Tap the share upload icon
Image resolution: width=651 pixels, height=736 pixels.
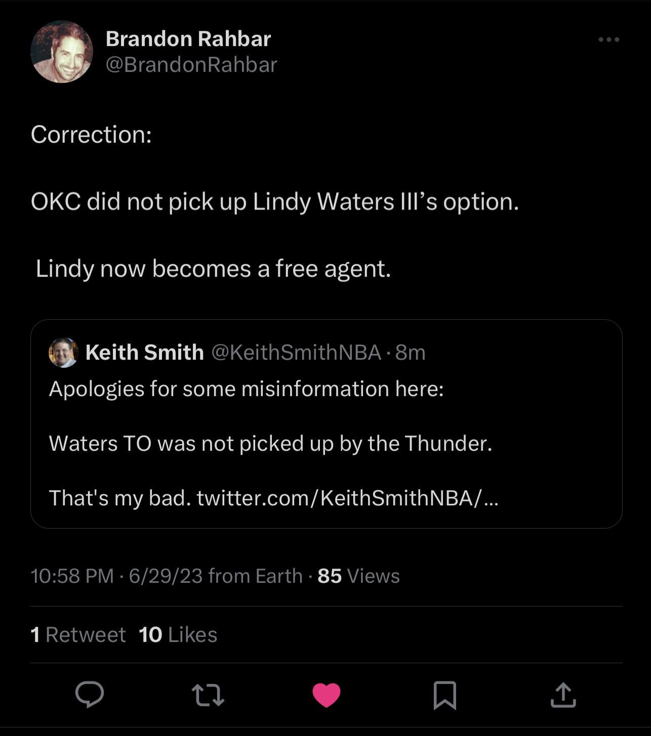(x=563, y=695)
